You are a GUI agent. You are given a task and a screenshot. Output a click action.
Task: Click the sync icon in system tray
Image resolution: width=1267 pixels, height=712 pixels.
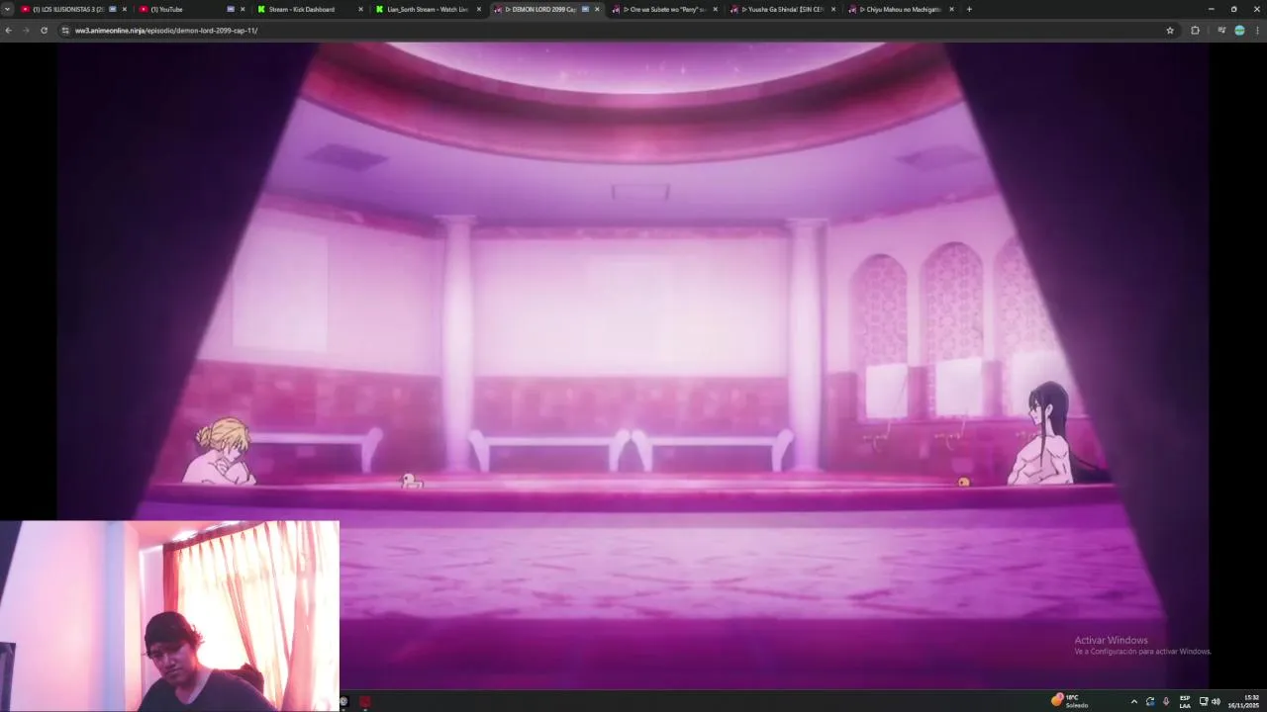(1150, 702)
